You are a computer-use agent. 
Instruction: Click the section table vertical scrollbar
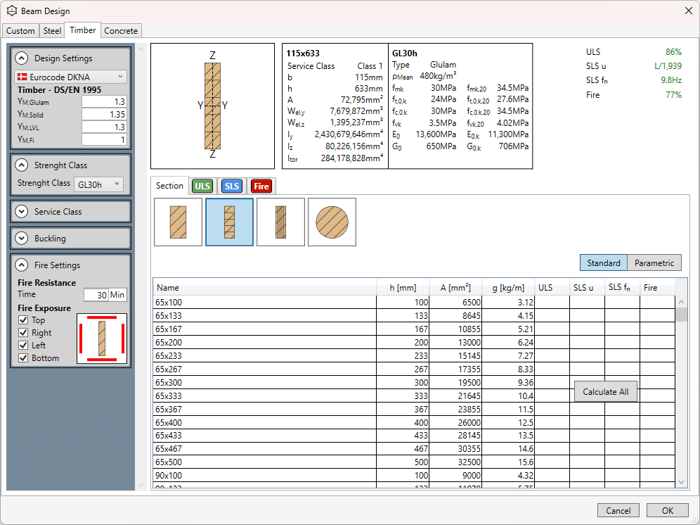pos(681,392)
